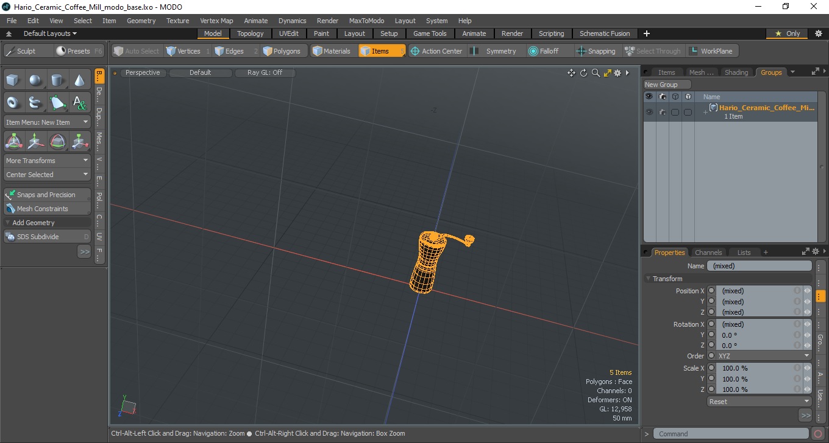829x443 pixels.
Task: Add a sphere primitive
Action: coord(35,80)
